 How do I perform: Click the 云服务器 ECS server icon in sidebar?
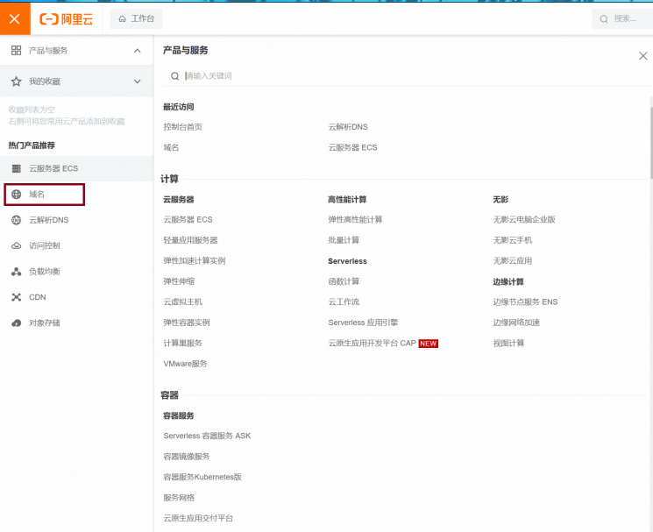point(17,168)
